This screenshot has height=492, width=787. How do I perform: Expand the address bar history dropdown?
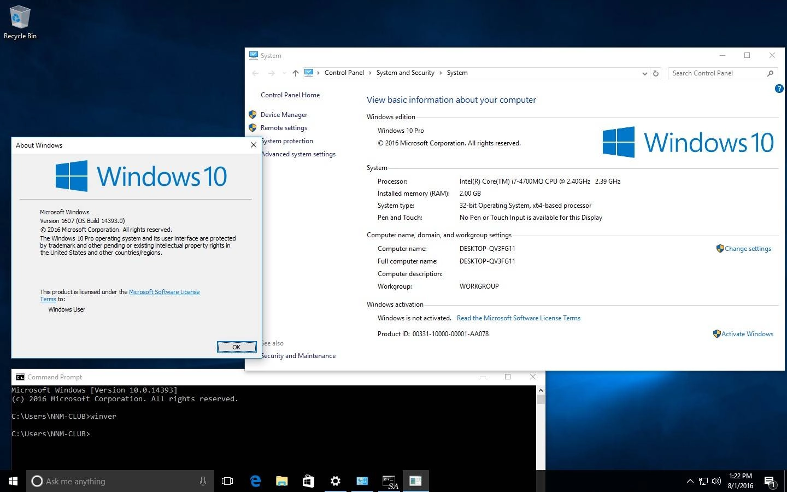[644, 73]
